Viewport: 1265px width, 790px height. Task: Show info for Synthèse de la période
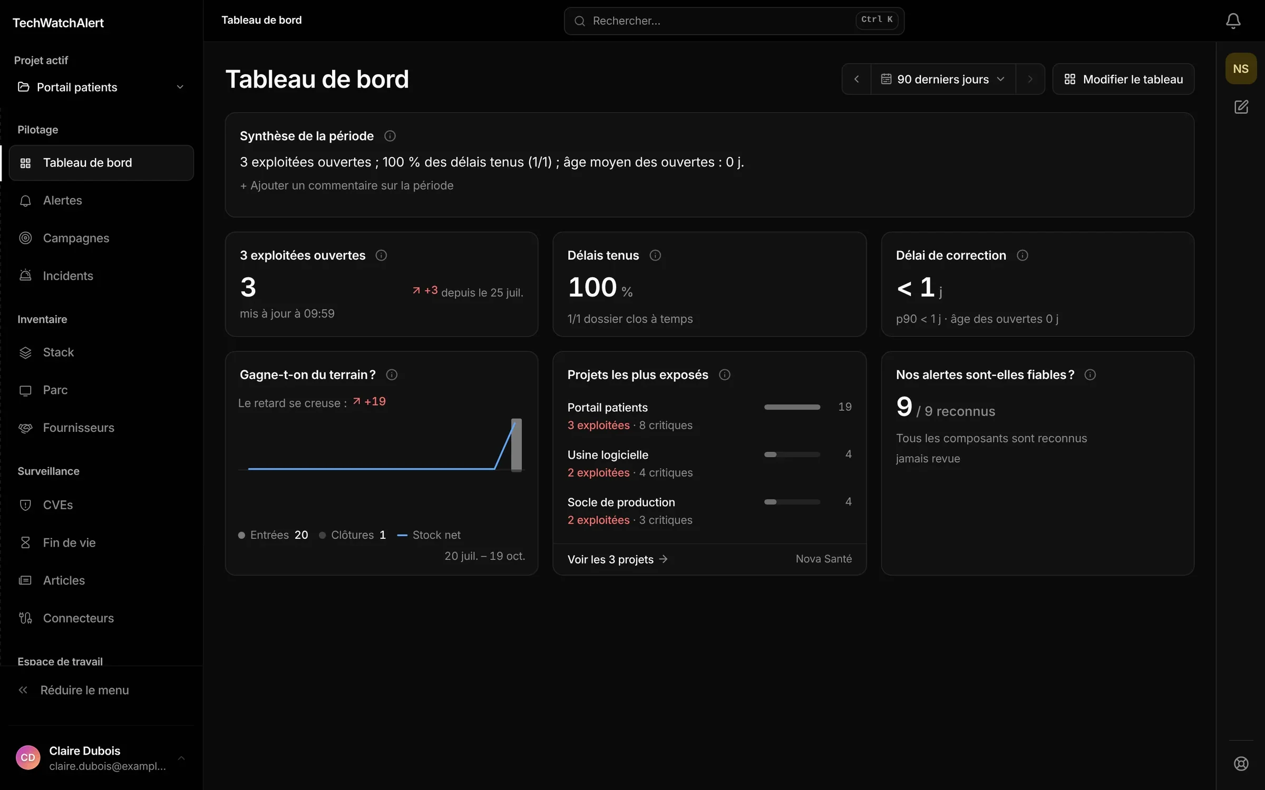click(x=390, y=136)
